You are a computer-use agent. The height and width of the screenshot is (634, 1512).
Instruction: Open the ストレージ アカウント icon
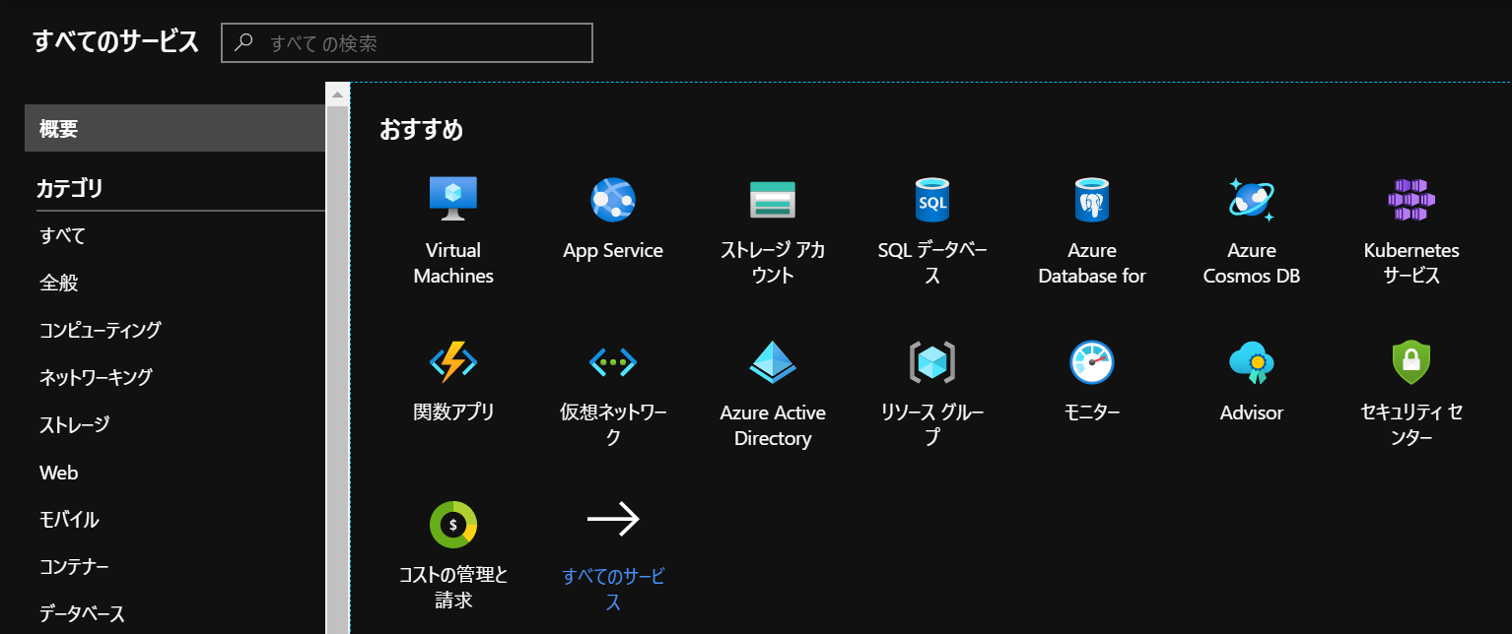(773, 199)
